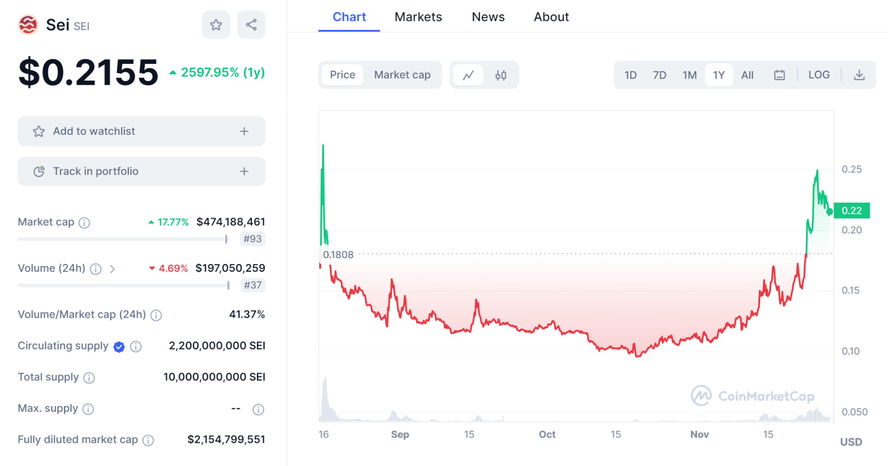Open the calendar date range picker
888x466 pixels.
(x=779, y=75)
